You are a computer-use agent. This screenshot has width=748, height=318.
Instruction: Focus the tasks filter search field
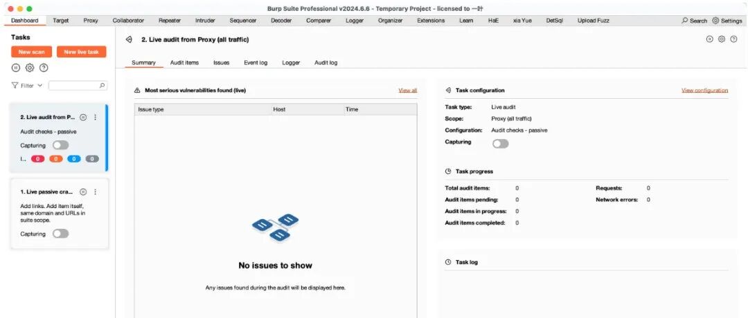click(78, 86)
